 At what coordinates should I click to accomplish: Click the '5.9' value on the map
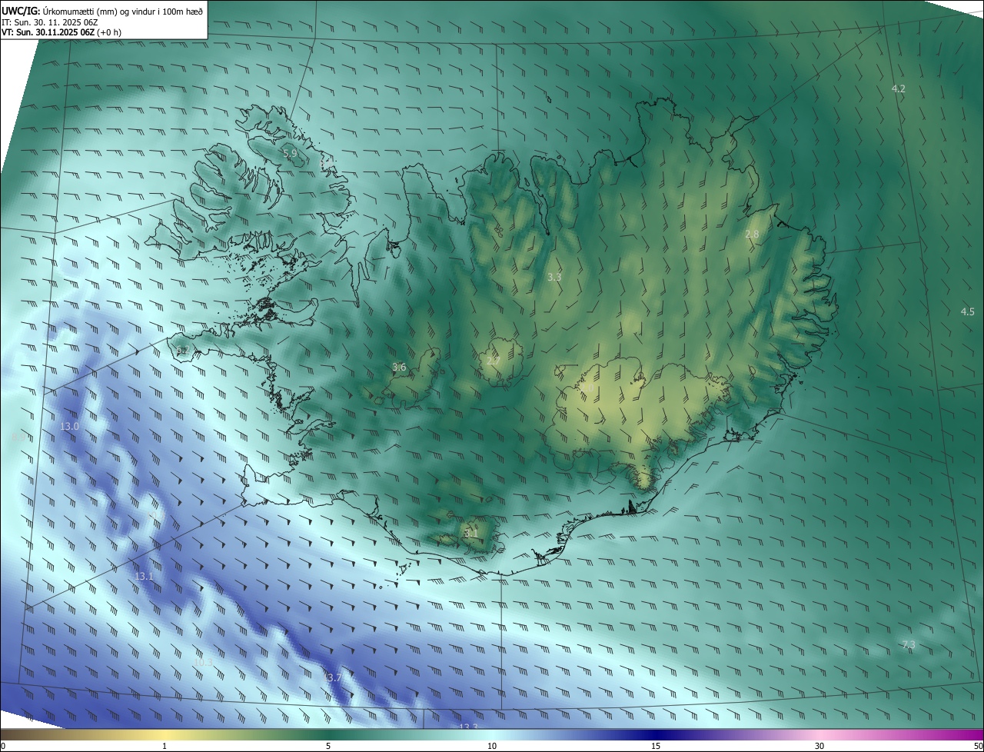tap(290, 154)
